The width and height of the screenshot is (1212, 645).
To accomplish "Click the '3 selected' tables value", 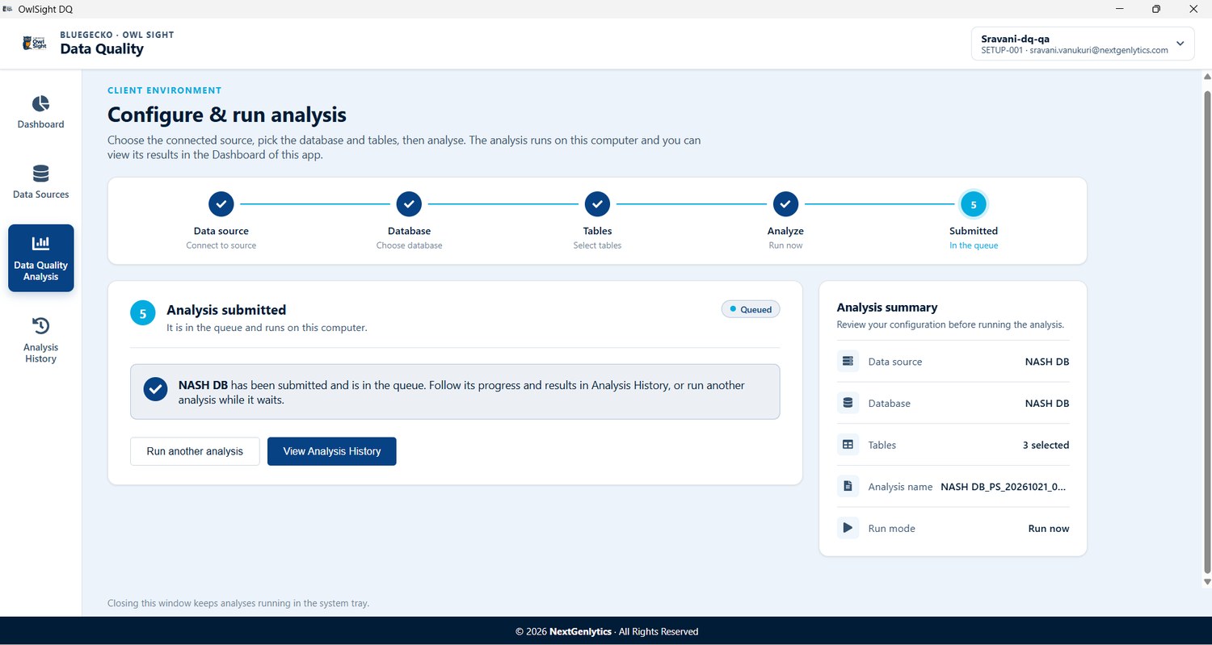I will [x=1046, y=445].
